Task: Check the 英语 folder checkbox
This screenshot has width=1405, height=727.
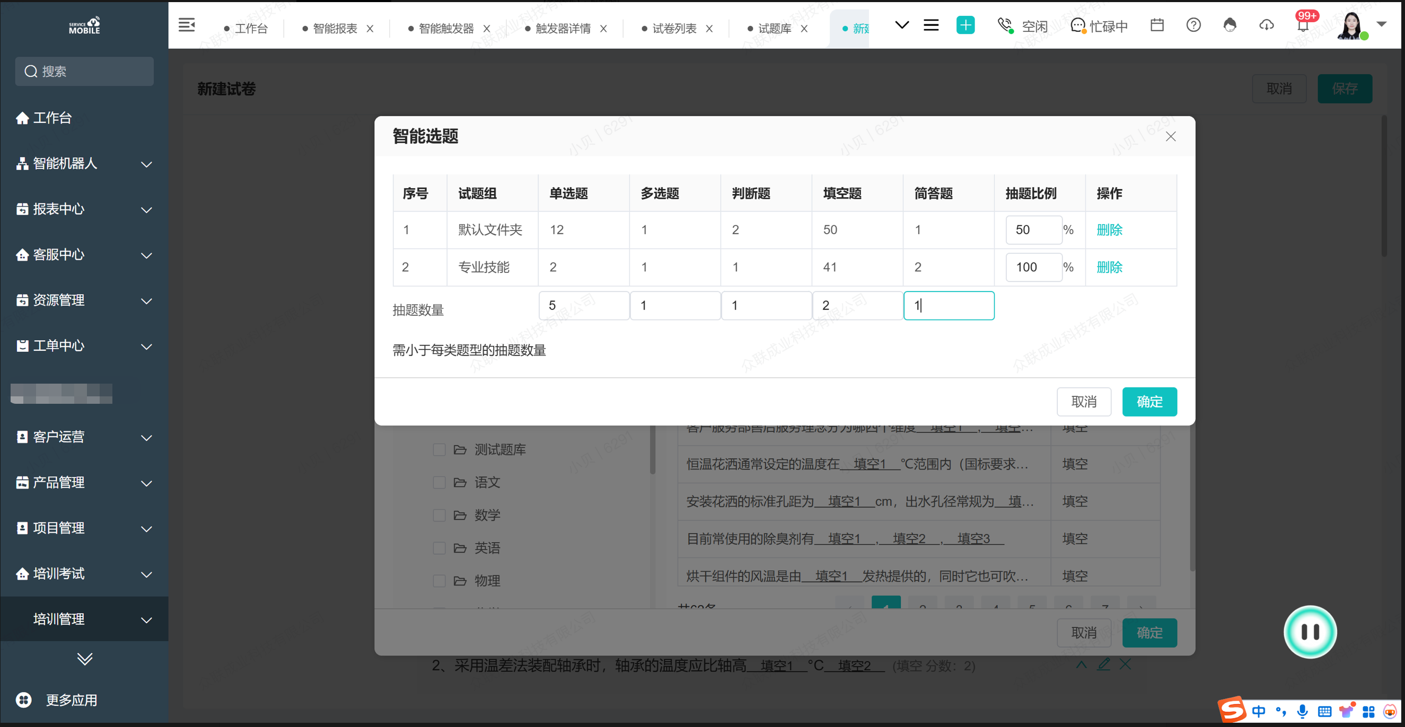Action: pos(439,548)
